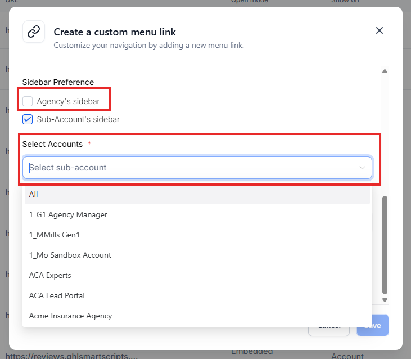Image resolution: width=411 pixels, height=359 pixels.
Task: Uncheck the Sub-Account's sidebar checkbox
Action: coord(28,119)
